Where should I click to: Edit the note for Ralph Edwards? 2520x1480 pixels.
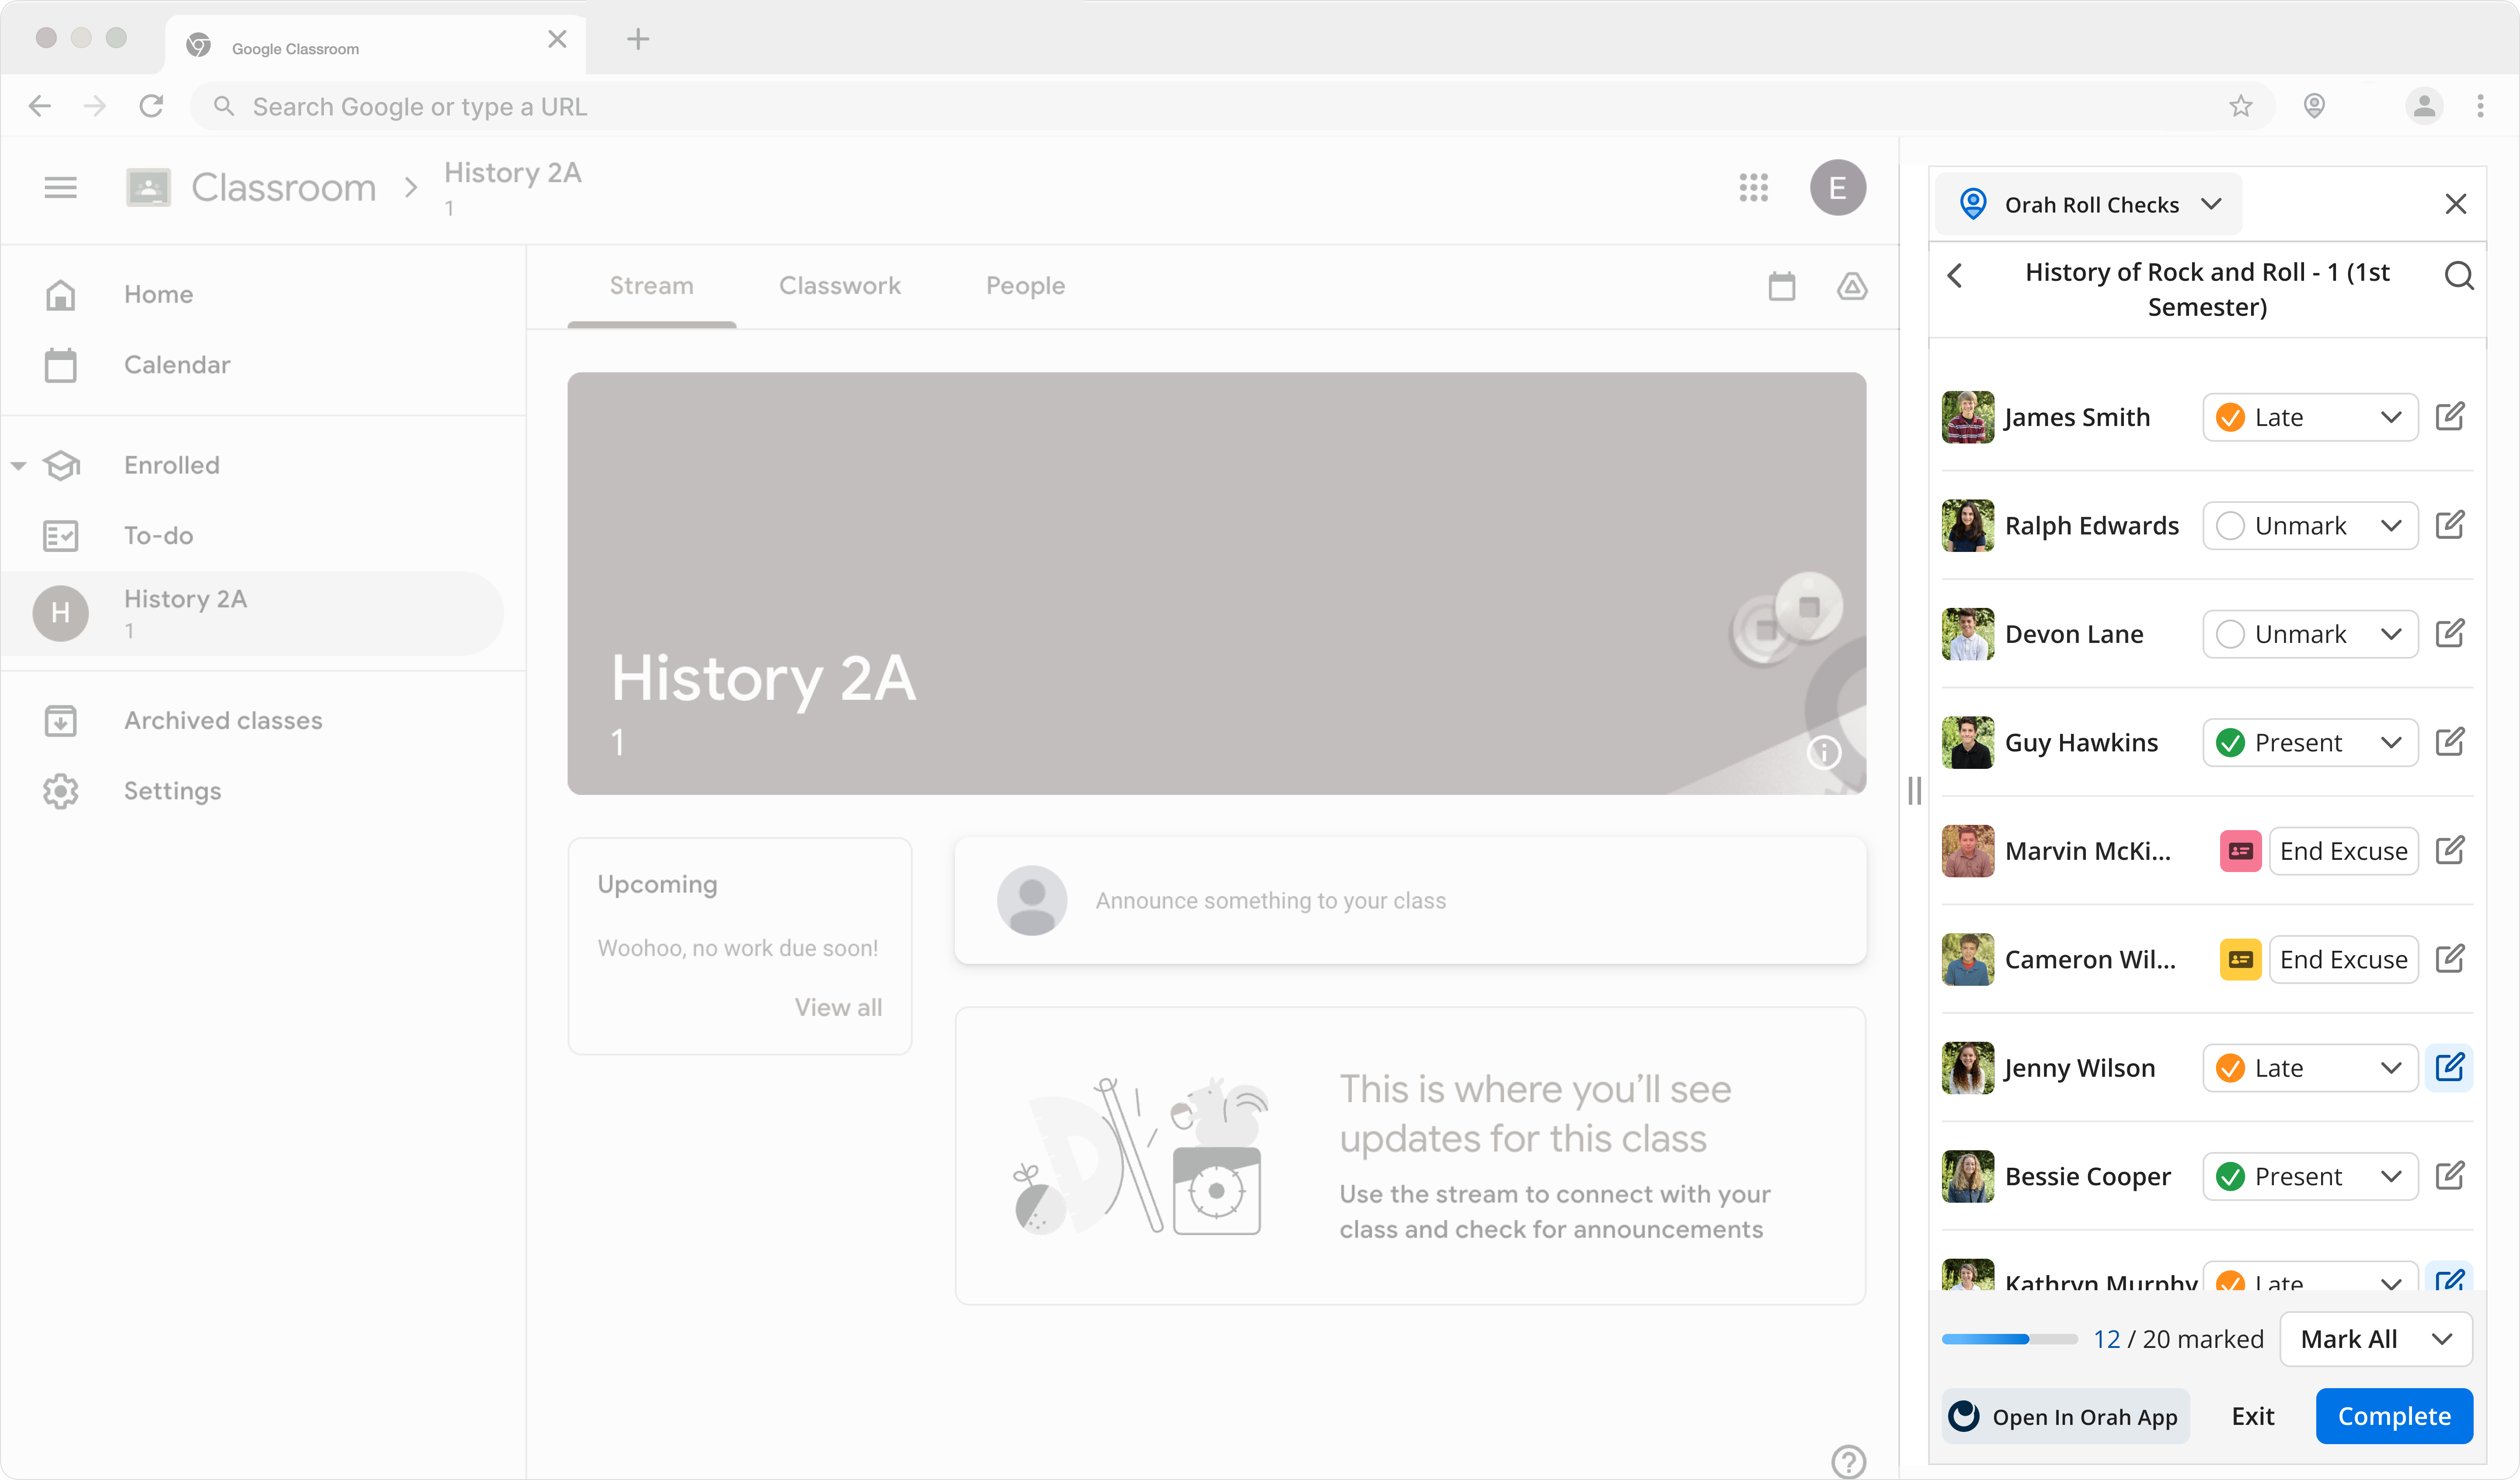pyautogui.click(x=2449, y=524)
